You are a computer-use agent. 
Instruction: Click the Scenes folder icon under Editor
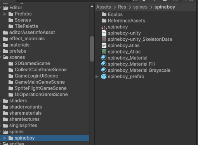[x=11, y=20]
